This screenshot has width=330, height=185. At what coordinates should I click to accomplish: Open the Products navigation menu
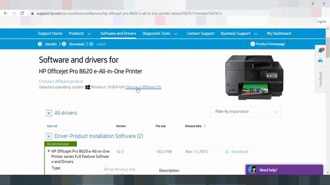tap(76, 33)
